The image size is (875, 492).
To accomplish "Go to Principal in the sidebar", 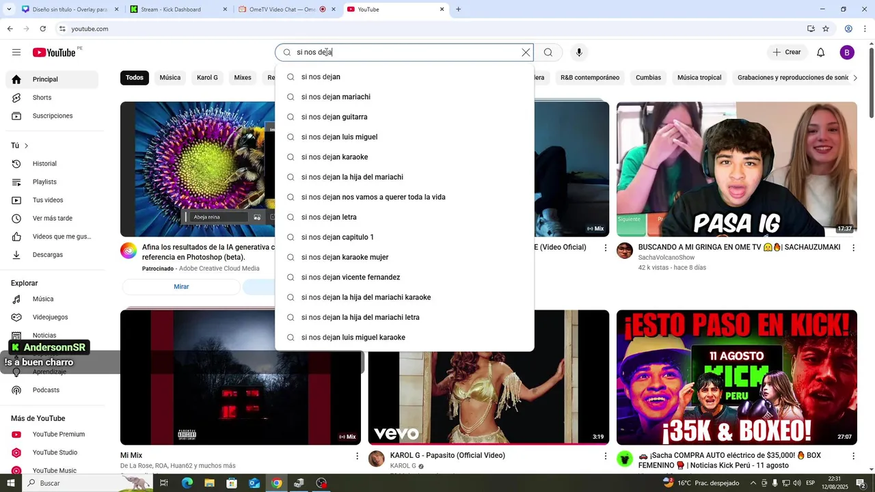I will [x=52, y=79].
